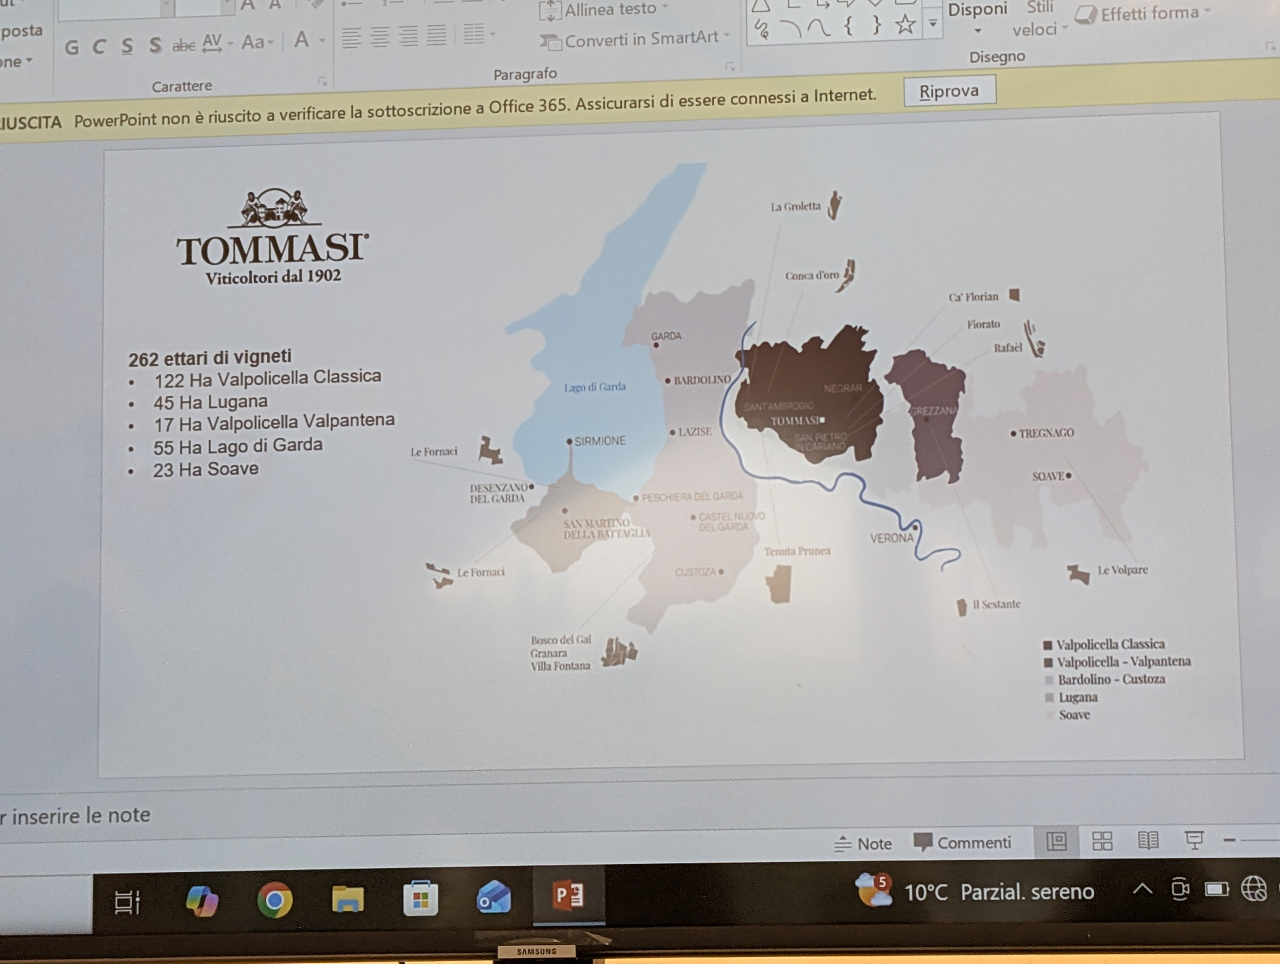Switch to Slide Sorter view
Screen dimensions: 1280x964
point(1102,841)
